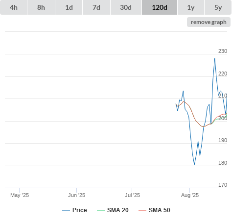Select the 4h time range tab

tap(14, 7)
